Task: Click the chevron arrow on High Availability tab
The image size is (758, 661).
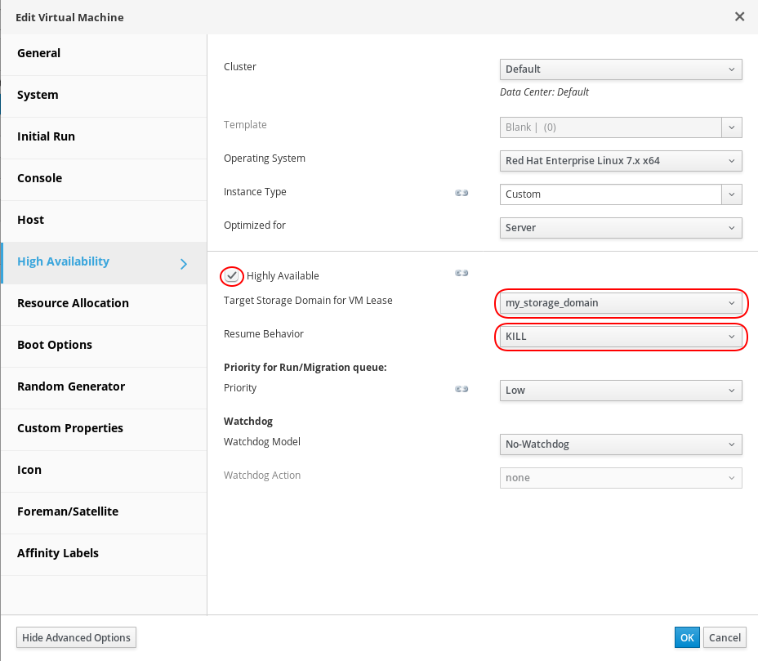Action: 184,263
